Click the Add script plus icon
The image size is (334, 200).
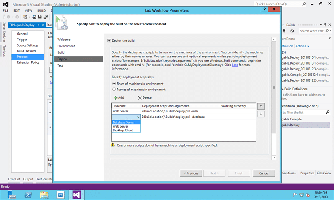(116, 98)
